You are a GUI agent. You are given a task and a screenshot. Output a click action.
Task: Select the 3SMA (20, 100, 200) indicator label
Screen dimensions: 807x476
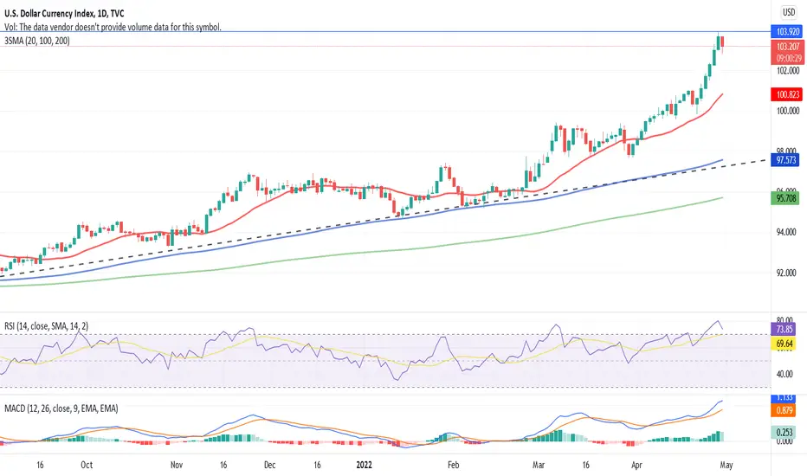click(37, 41)
